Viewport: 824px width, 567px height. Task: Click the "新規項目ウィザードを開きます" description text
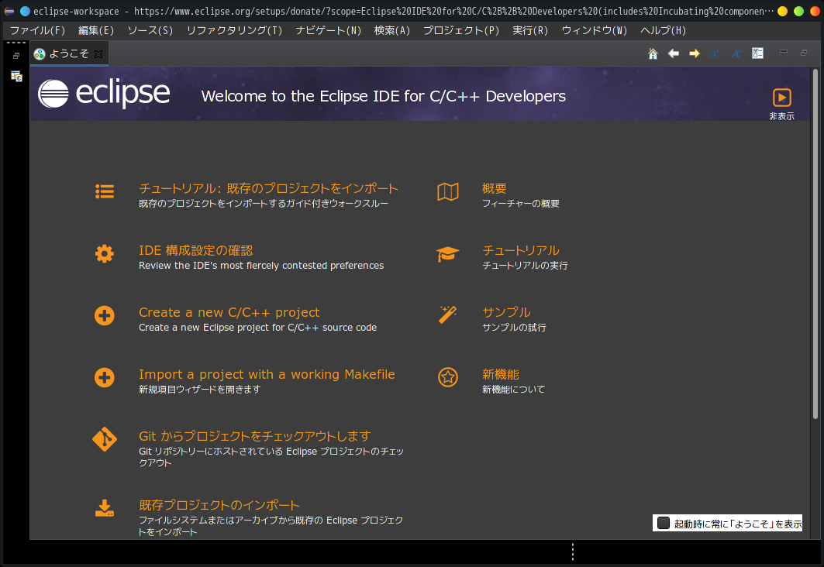click(x=200, y=390)
